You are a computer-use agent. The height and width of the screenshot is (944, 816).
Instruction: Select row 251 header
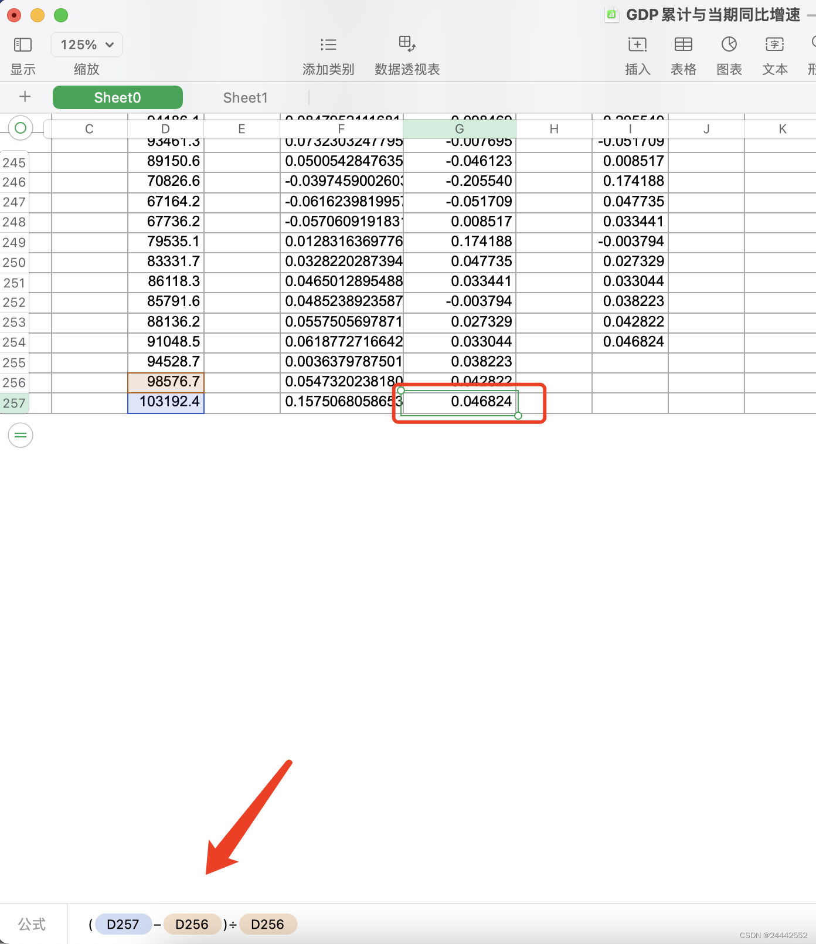pyautogui.click(x=14, y=283)
